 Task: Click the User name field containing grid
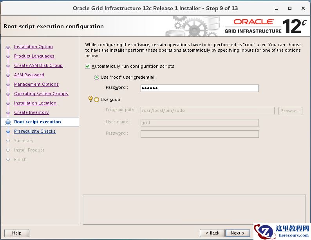(199, 123)
